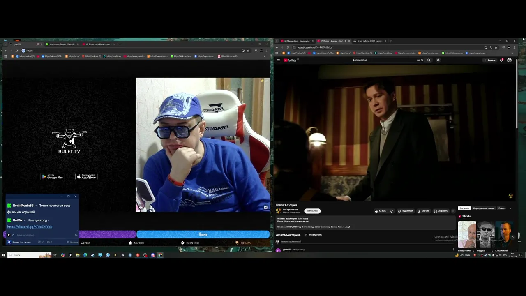Screen dimensions: 526x296
Task: Advance the related chips row with arrow
Action: [510, 208]
